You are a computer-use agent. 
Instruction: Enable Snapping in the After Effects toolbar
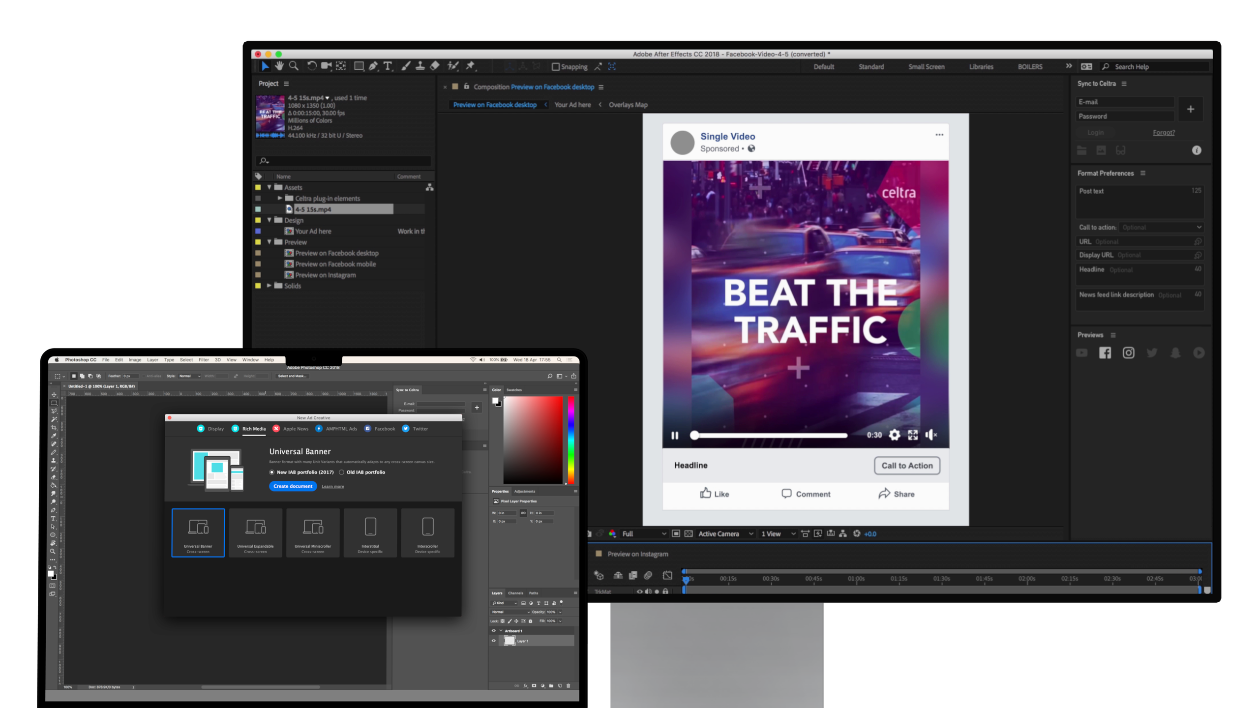556,66
